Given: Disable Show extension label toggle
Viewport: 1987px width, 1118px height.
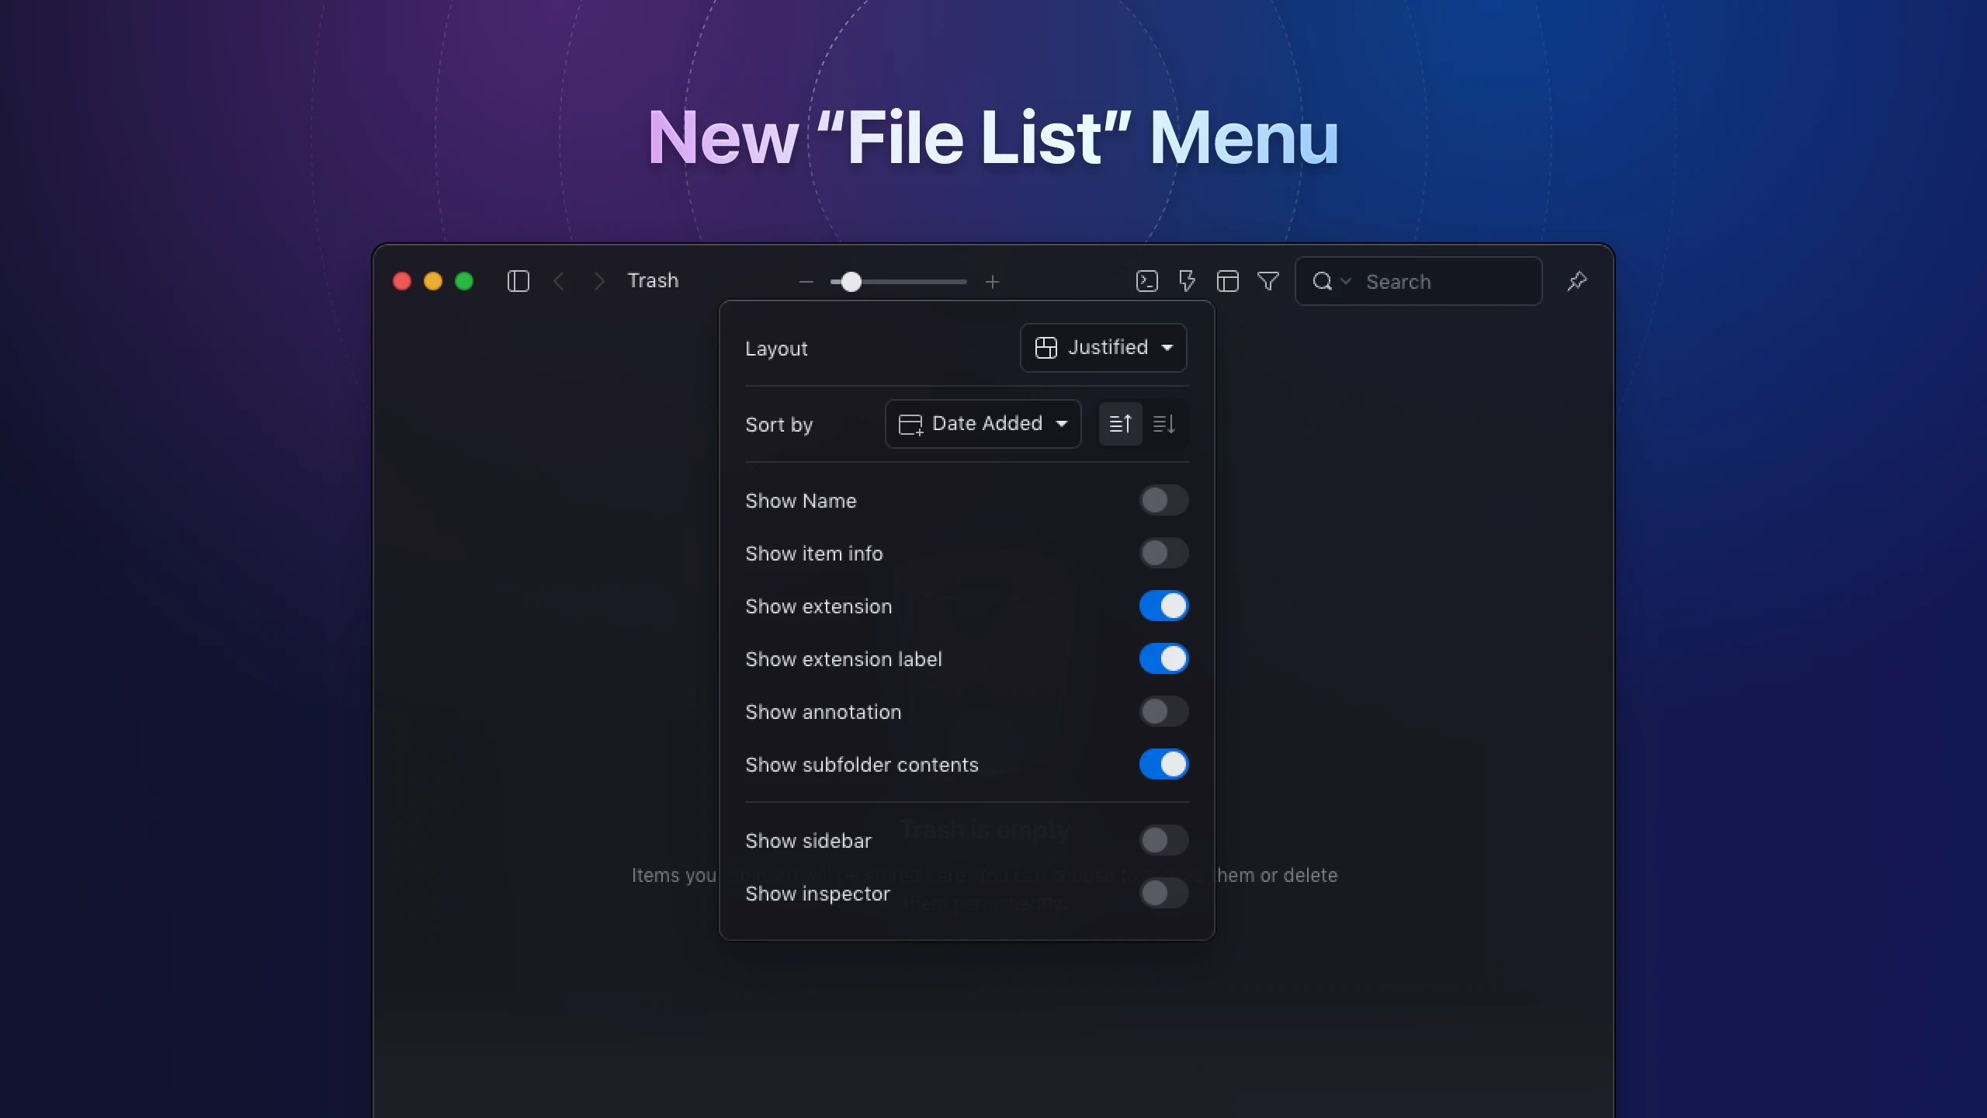Looking at the screenshot, I should tap(1163, 659).
